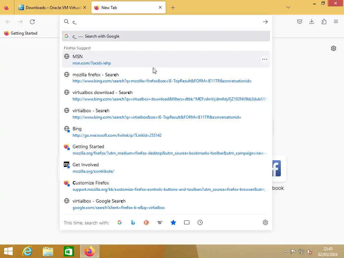Open network status tray icon
The height and width of the screenshot is (258, 344).
tap(301, 252)
